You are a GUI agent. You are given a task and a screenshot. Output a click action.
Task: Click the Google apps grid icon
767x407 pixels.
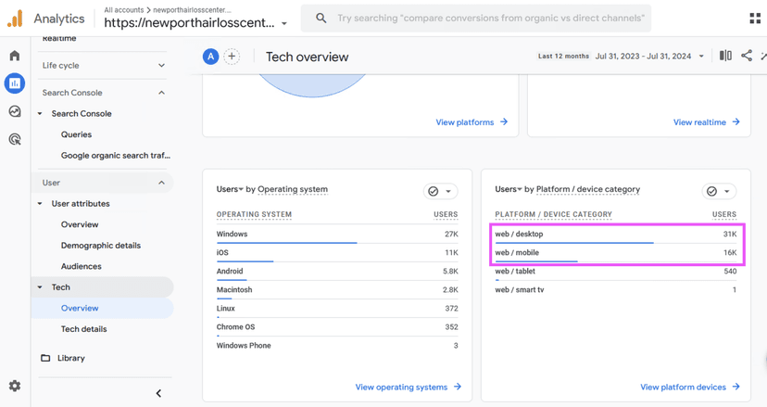[755, 18]
